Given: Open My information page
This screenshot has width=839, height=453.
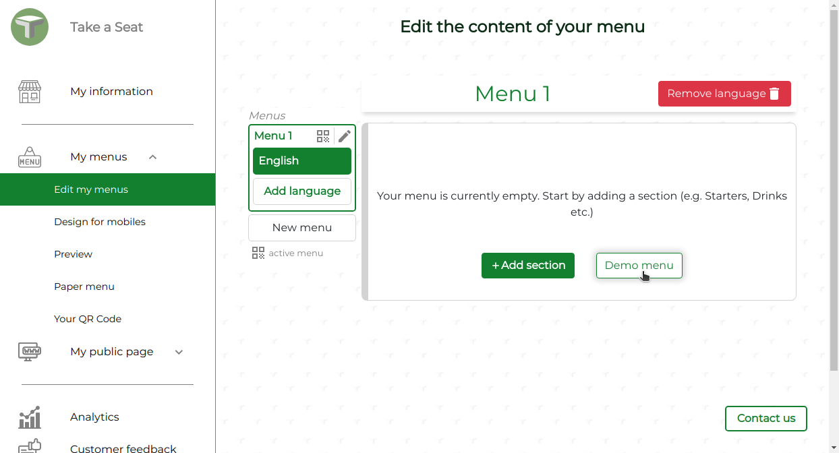Looking at the screenshot, I should pyautogui.click(x=111, y=92).
